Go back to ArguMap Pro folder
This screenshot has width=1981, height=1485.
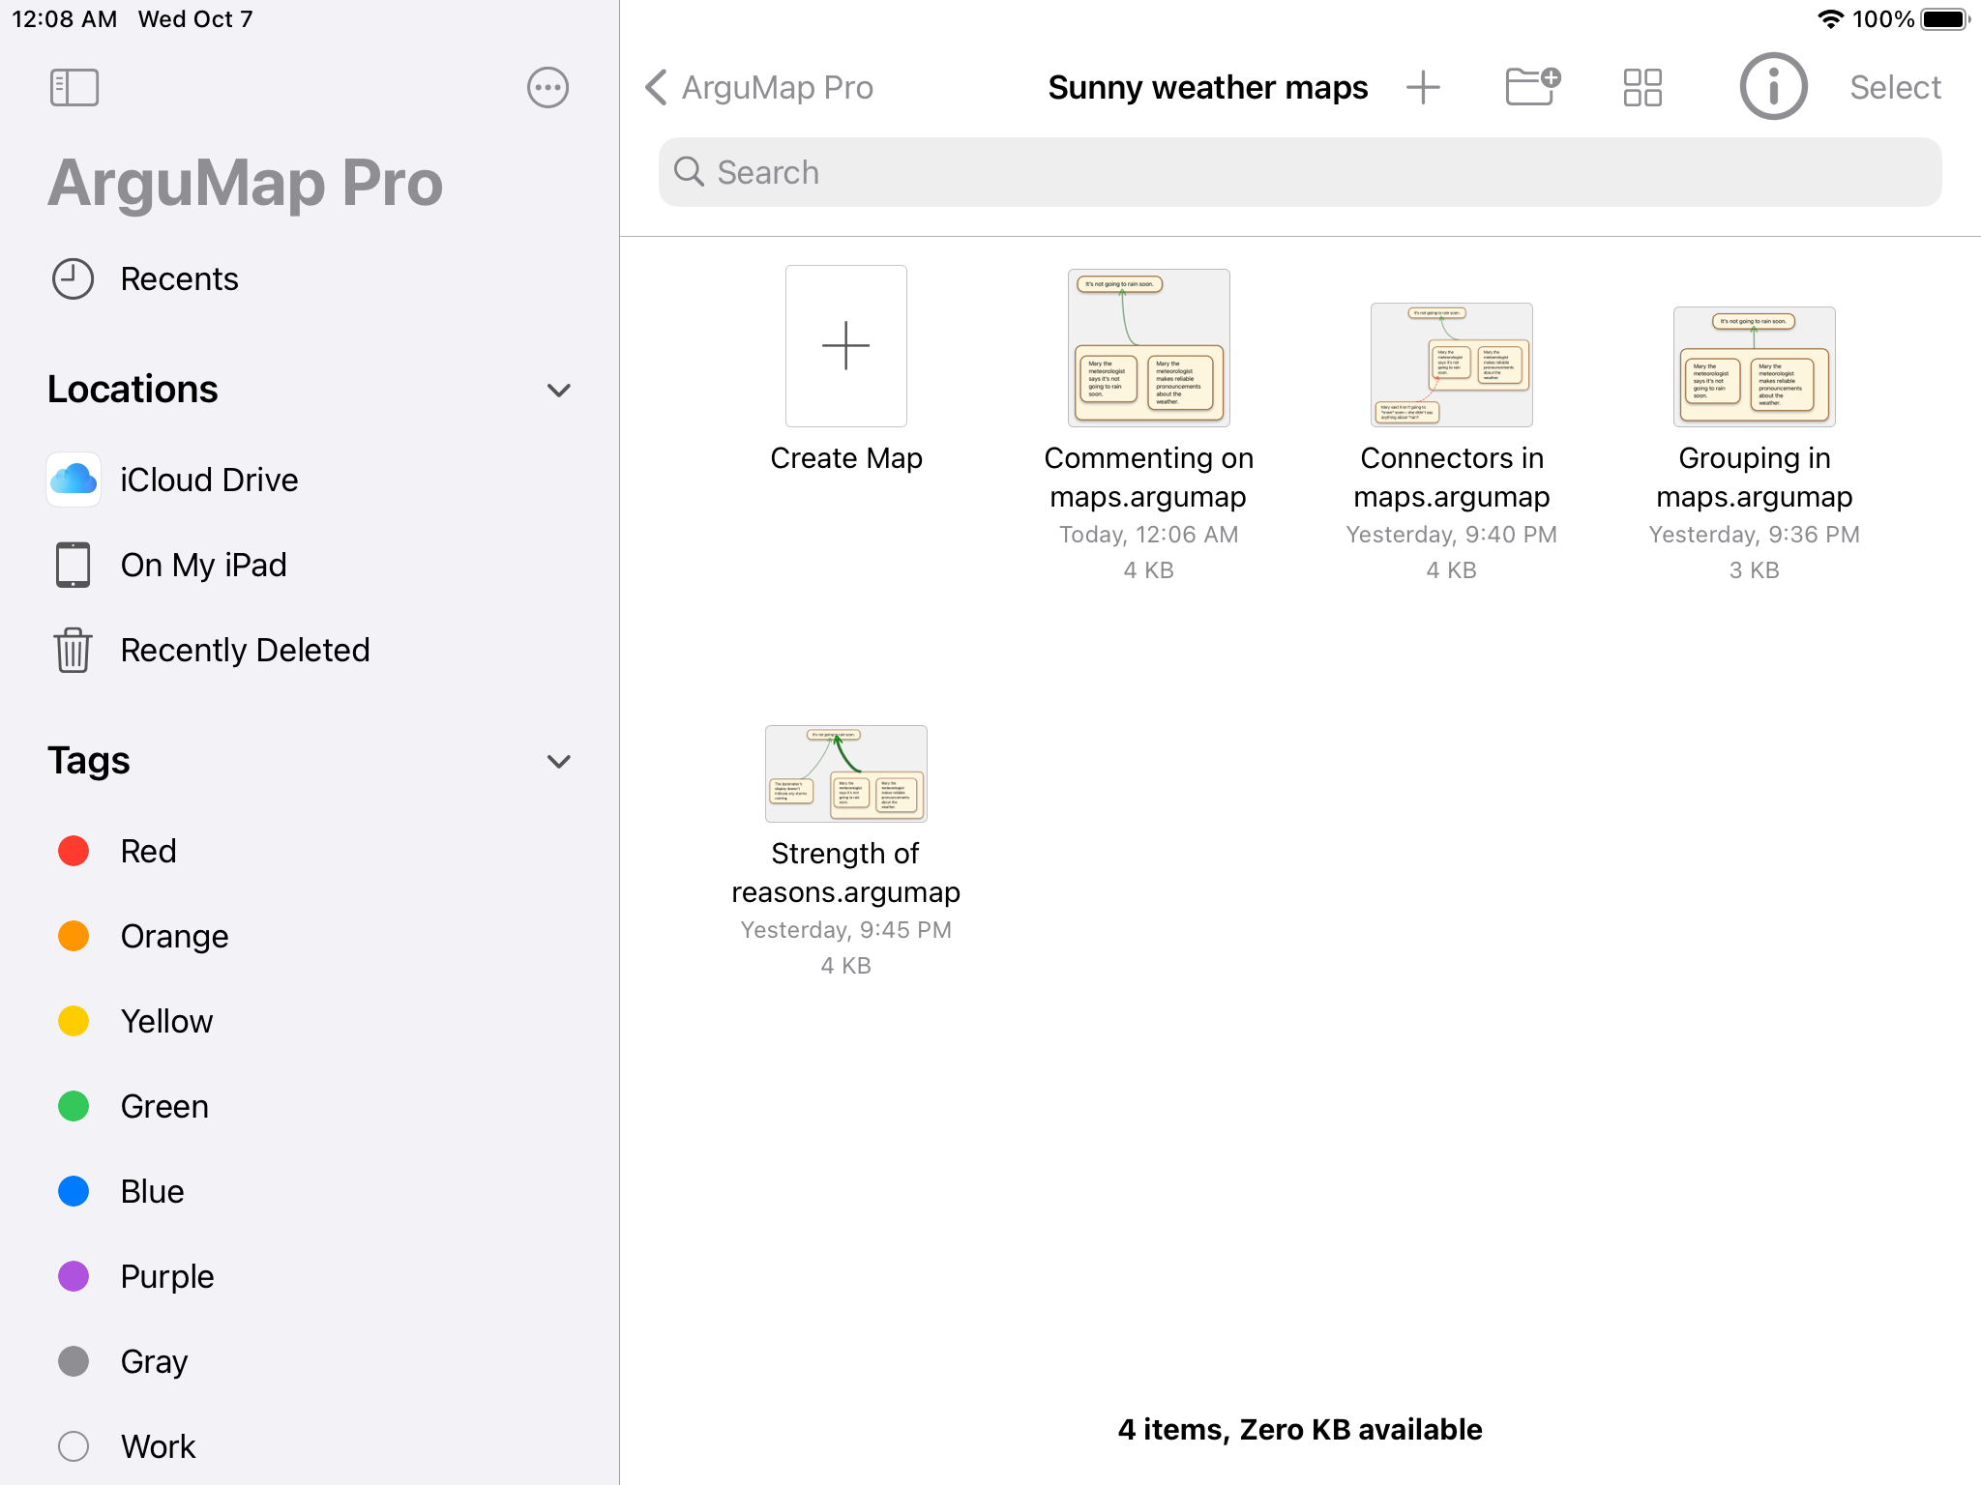pos(759,87)
